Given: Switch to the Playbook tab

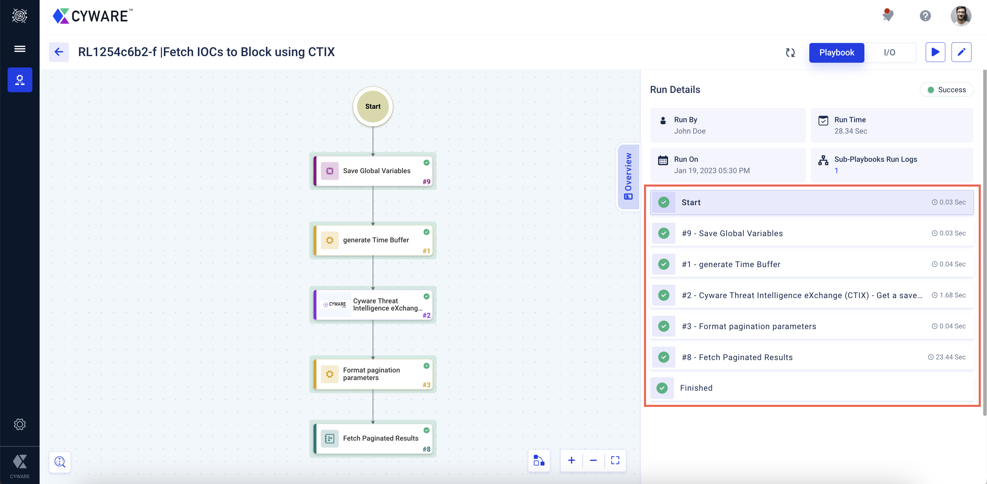Looking at the screenshot, I should 837,52.
